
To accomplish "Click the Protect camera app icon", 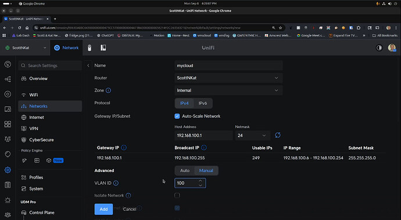I will point(89,48).
